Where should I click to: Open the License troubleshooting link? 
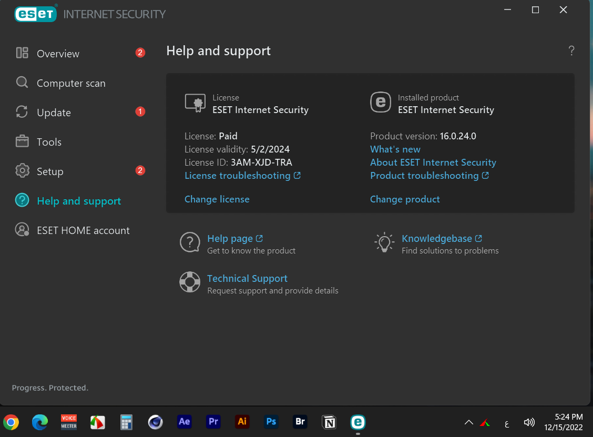(242, 176)
